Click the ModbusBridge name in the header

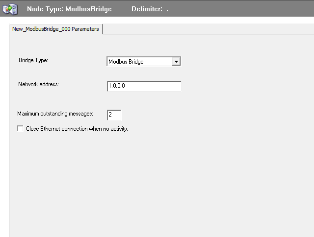pyautogui.click(x=88, y=9)
